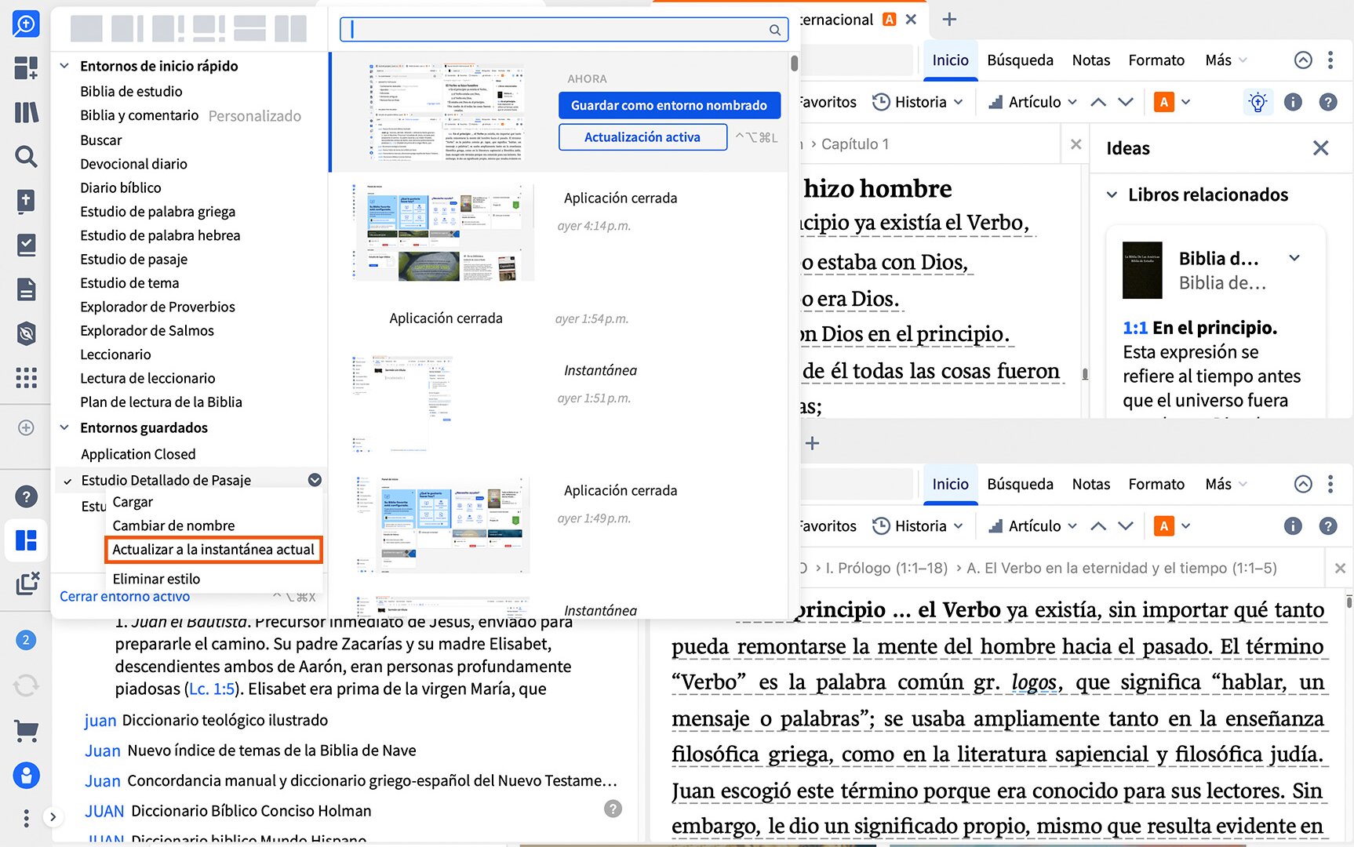Switch to Notas tab in lower panel
This screenshot has width=1354, height=847.
(1091, 485)
